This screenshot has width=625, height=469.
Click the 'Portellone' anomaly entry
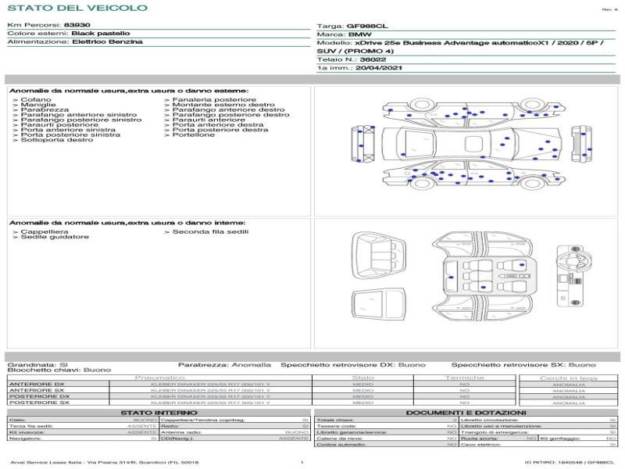point(193,134)
